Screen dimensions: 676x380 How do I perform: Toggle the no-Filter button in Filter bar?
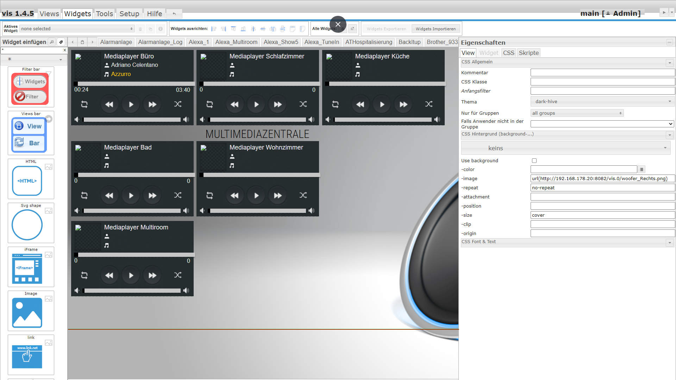click(30, 96)
